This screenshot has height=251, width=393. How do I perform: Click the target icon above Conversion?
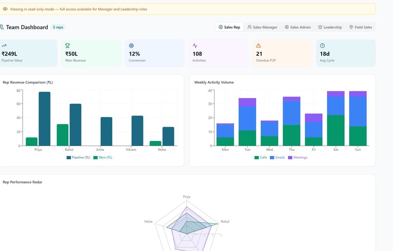tap(131, 46)
